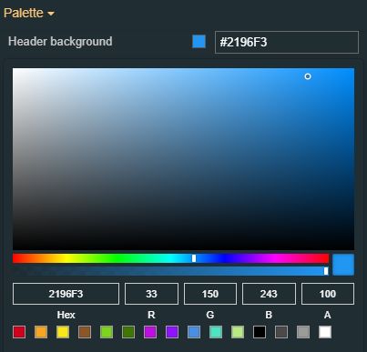367x352 pixels.
Task: Edit the A alpha field 100
Action: pos(328,294)
